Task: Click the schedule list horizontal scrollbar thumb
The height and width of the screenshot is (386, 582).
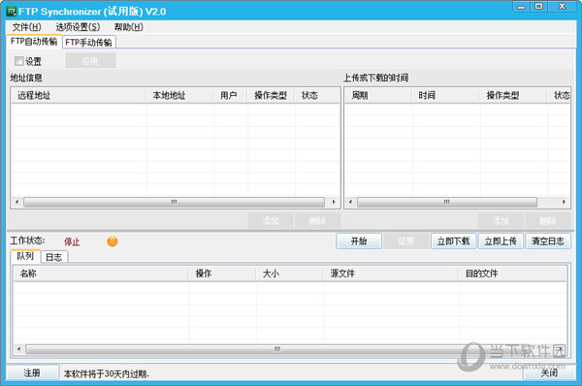Action: pyautogui.click(x=447, y=202)
